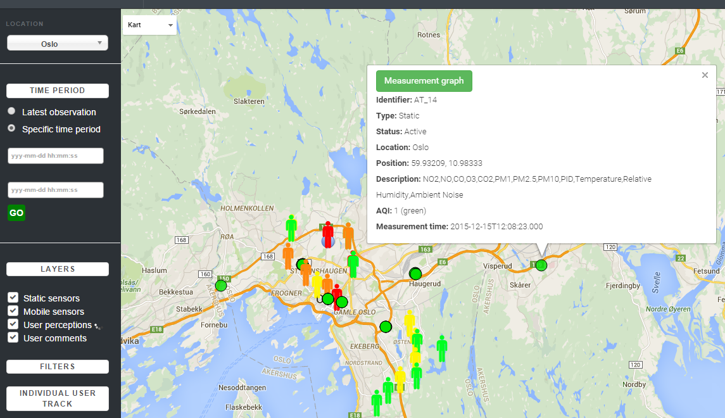
Task: Click orange person figure right of the northern red figure
Action: click(x=348, y=236)
